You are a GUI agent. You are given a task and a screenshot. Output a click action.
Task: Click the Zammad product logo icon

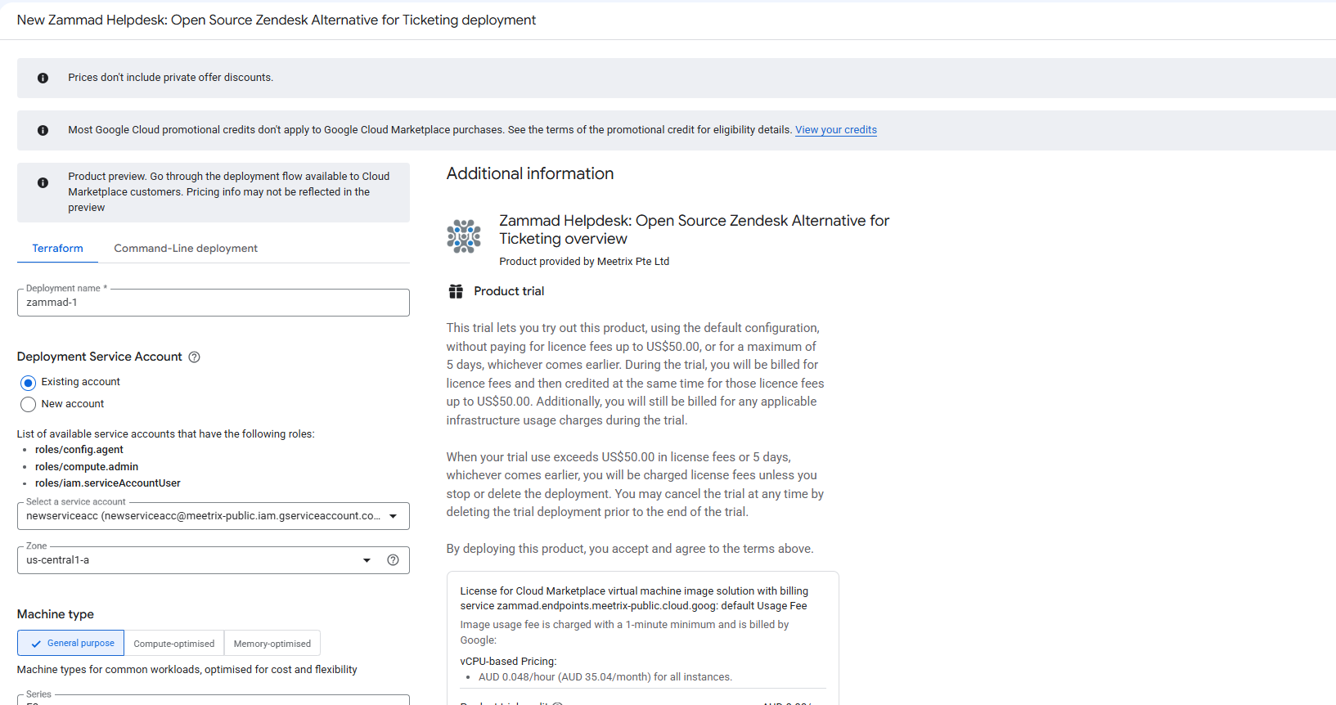(x=464, y=236)
